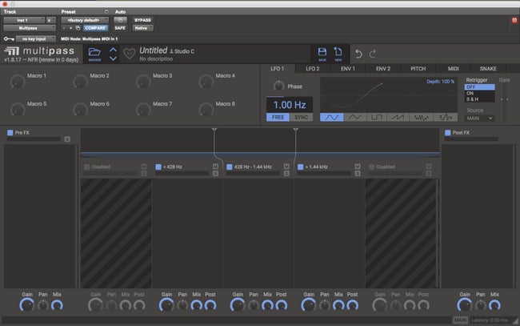The height and width of the screenshot is (326, 520).
Task: Set LFO rate mode to SYNC
Action: point(301,117)
